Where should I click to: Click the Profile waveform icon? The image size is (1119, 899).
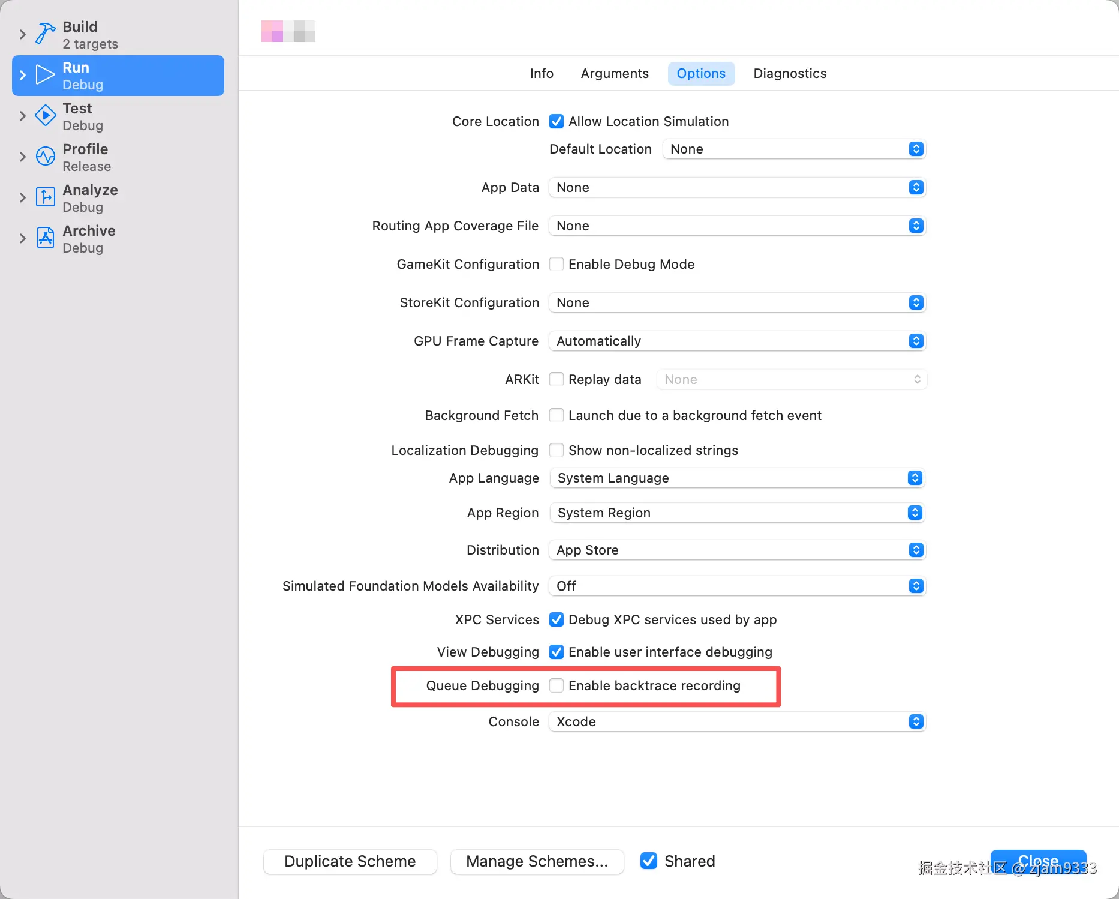click(45, 157)
